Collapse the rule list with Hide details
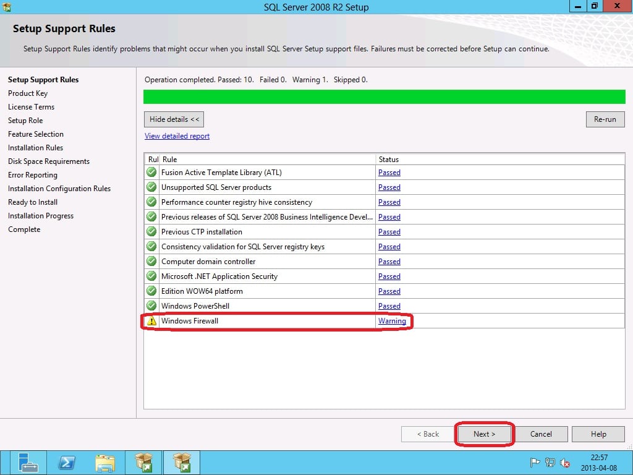Image resolution: width=633 pixels, height=475 pixels. [x=174, y=119]
